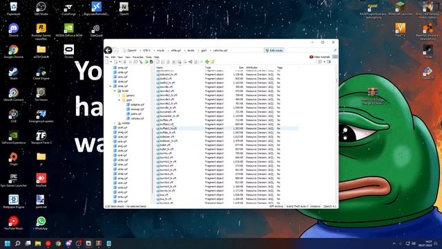
Task: Collapse the x64e.rpf tree node
Action: coord(110,86)
